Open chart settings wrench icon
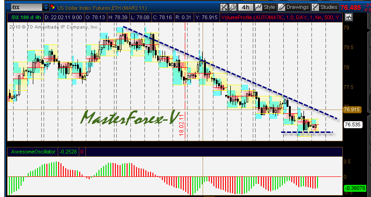This screenshot has height=197, width=371. [233, 7]
